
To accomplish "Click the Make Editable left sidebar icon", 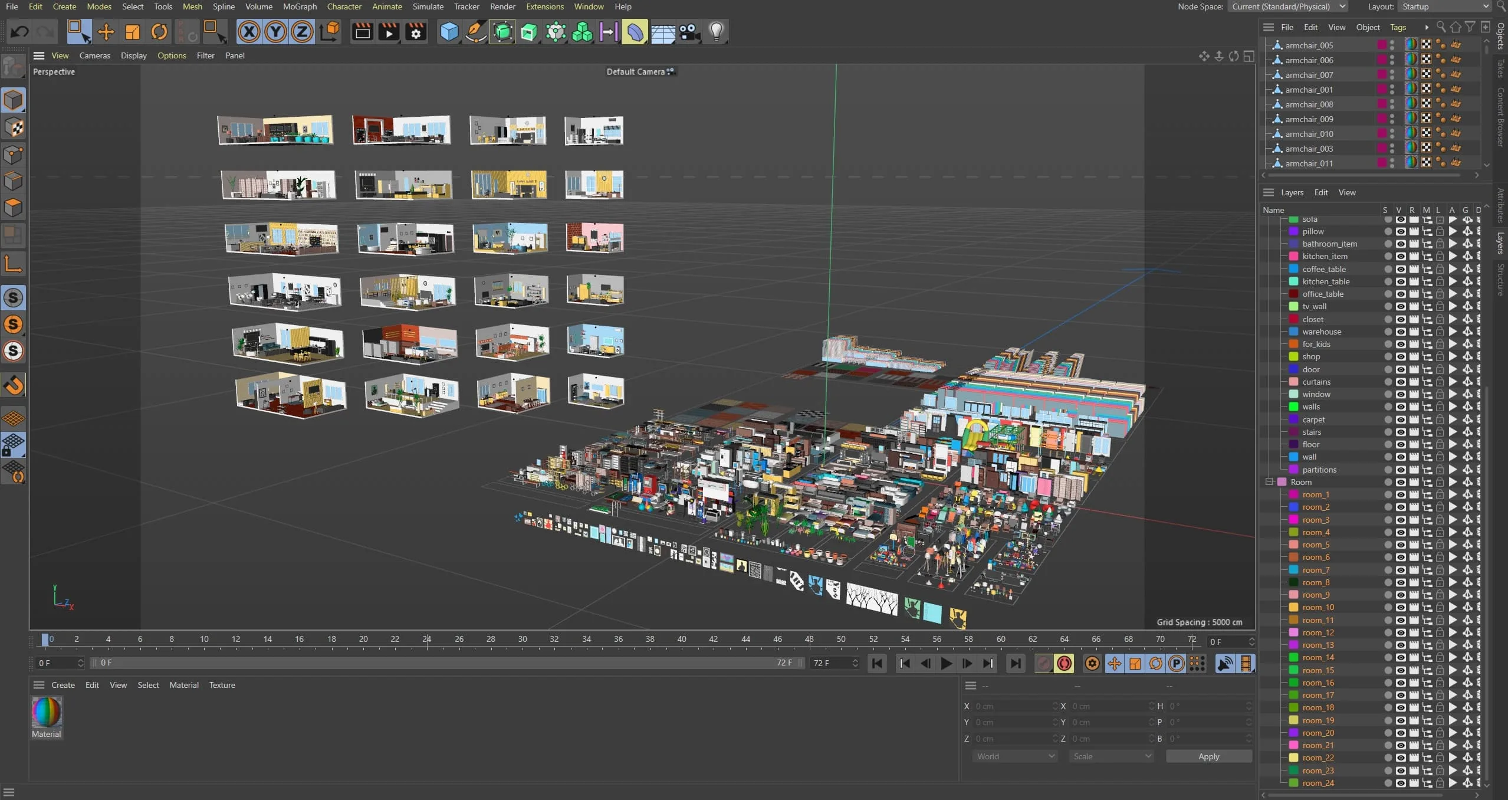I will pos(13,67).
